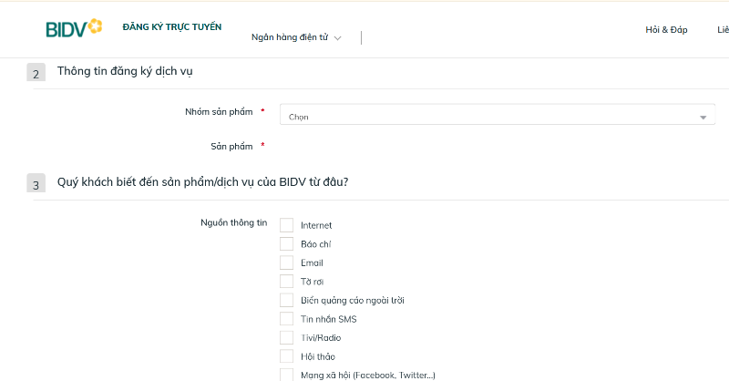This screenshot has height=381, width=729.
Task: Click the Nhóm sản phẩm dropdown arrow
Action: click(703, 118)
